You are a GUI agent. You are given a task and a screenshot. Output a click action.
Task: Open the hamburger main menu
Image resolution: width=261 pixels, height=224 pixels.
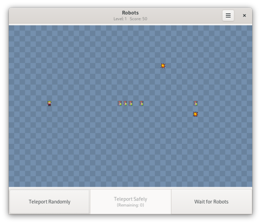[x=228, y=15]
